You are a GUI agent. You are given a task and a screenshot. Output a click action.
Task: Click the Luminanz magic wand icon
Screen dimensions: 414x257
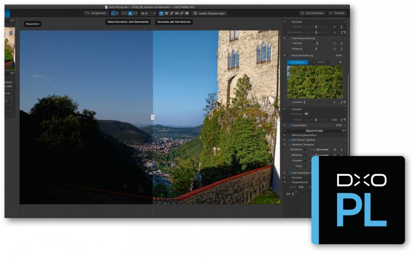345,102
